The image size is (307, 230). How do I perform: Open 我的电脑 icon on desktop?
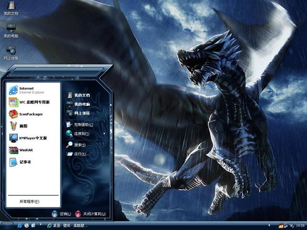point(11,31)
